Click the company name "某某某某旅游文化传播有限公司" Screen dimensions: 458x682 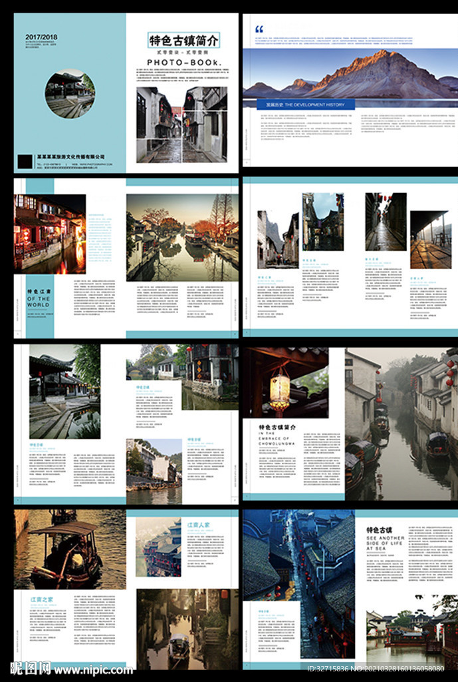pyautogui.click(x=70, y=157)
